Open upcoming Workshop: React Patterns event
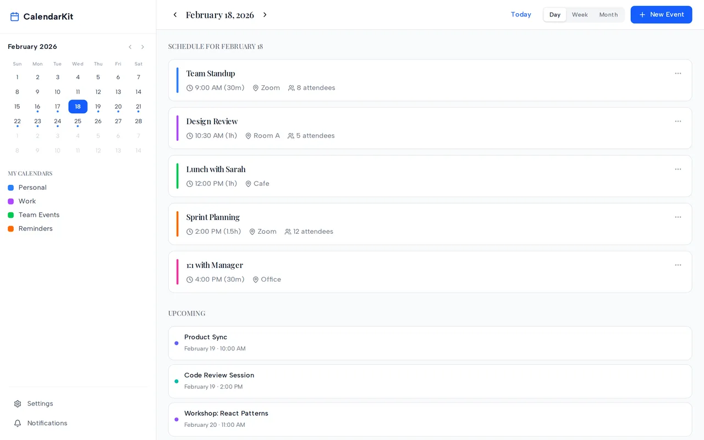704x440 pixels. pos(430,419)
